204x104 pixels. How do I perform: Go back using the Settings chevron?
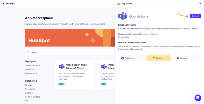(x=4, y=4)
